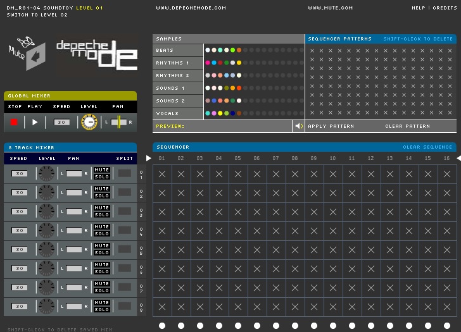The height and width of the screenshot is (332, 461).
Task: Select the Beats sample category
Action: [178, 50]
